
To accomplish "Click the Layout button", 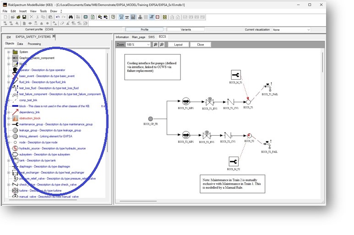I will [x=178, y=45].
